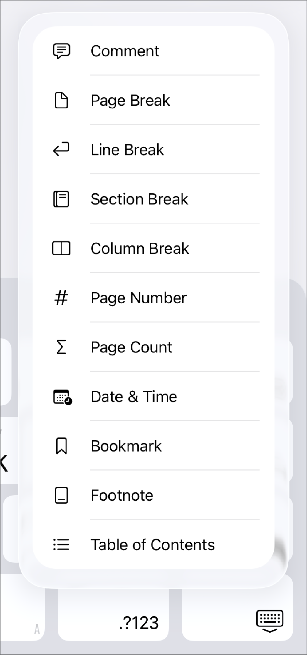This screenshot has height=655, width=307.
Task: Tap the Page Break document icon
Action: pyautogui.click(x=61, y=101)
